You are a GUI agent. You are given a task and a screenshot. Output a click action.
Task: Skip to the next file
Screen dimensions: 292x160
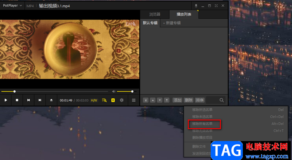tap(40, 100)
